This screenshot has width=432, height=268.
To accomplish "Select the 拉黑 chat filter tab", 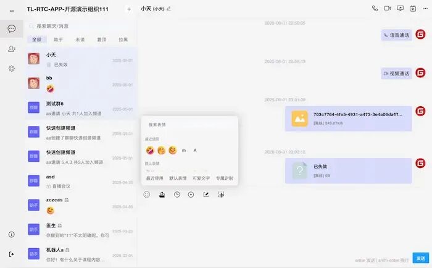I will pos(123,40).
